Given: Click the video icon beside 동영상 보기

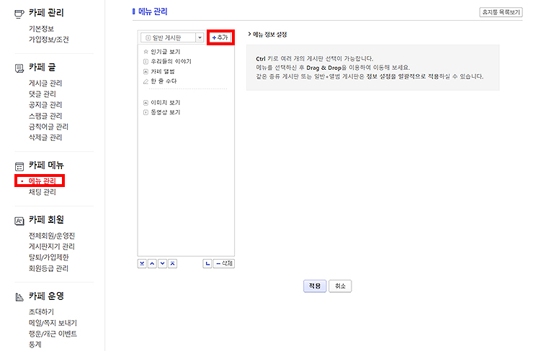Looking at the screenshot, I should coord(145,112).
